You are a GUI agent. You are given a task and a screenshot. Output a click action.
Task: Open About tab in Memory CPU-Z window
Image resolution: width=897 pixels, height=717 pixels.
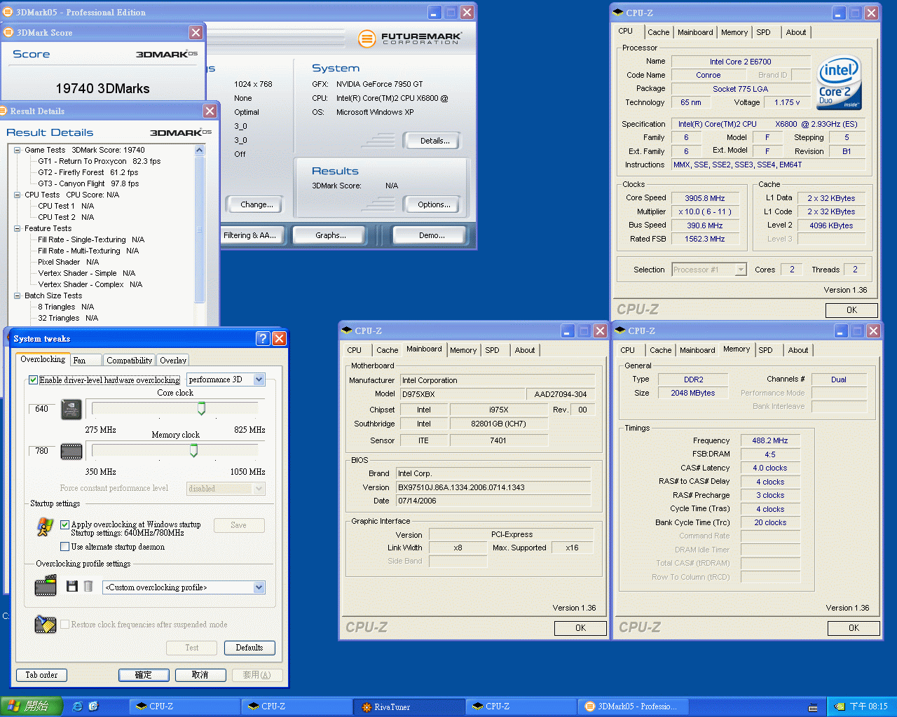tap(797, 350)
